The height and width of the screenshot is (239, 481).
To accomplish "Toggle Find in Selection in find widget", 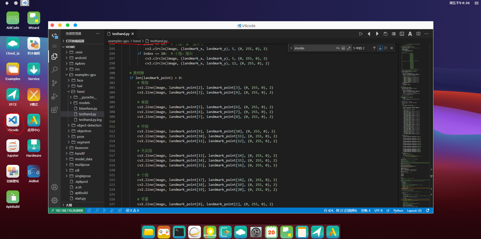I will 386,48.
